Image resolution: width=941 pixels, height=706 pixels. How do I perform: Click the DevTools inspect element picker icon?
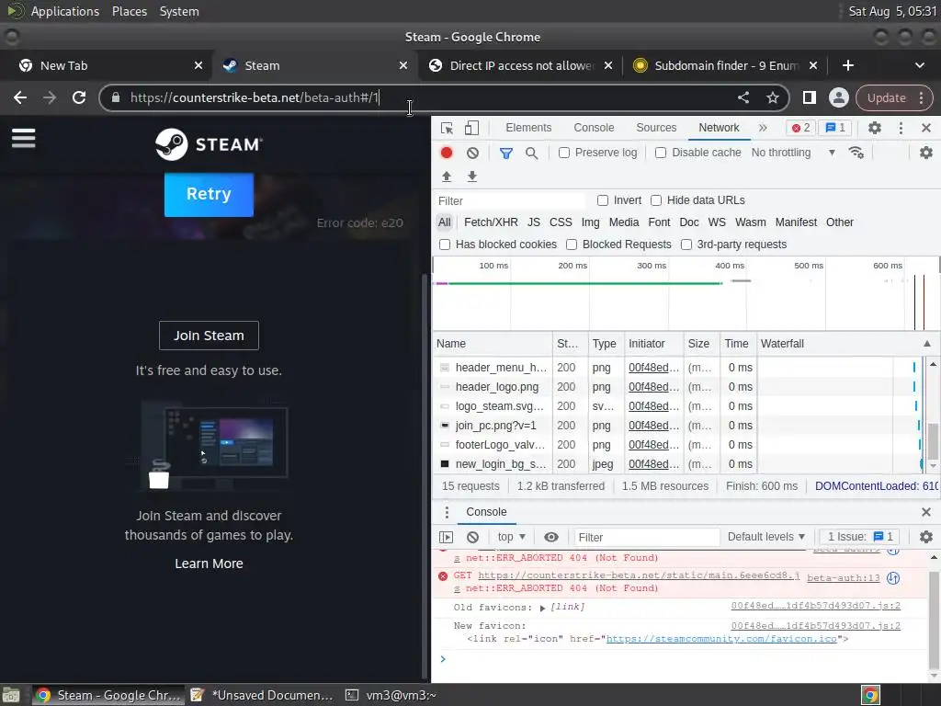tap(447, 128)
